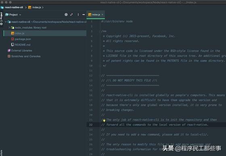Click the Project panel title icon
The height and width of the screenshot is (156, 226).
click(7, 14)
